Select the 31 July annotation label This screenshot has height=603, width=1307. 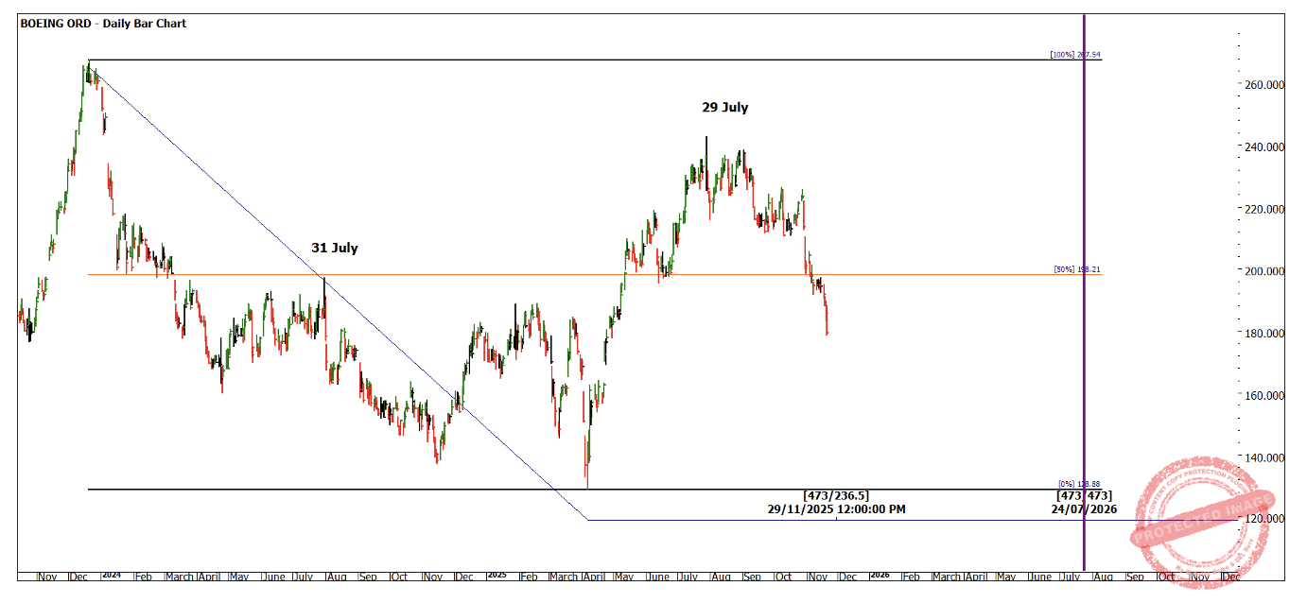335,249
